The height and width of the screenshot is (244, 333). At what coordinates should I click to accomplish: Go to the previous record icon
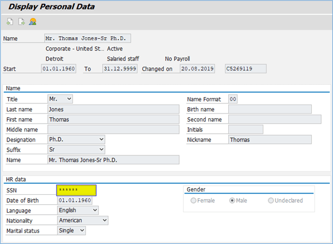(x=10, y=22)
